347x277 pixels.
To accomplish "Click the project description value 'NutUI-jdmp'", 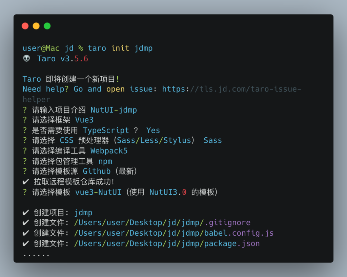I will point(114,110).
